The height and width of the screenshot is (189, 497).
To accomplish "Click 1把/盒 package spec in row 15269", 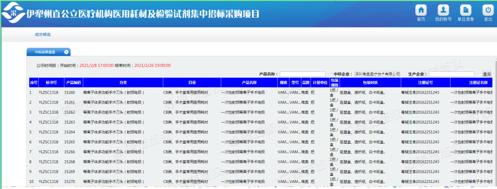I will [x=334, y=171].
